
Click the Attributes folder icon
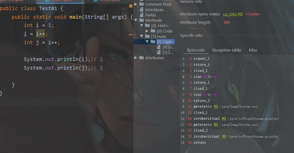(142, 58)
